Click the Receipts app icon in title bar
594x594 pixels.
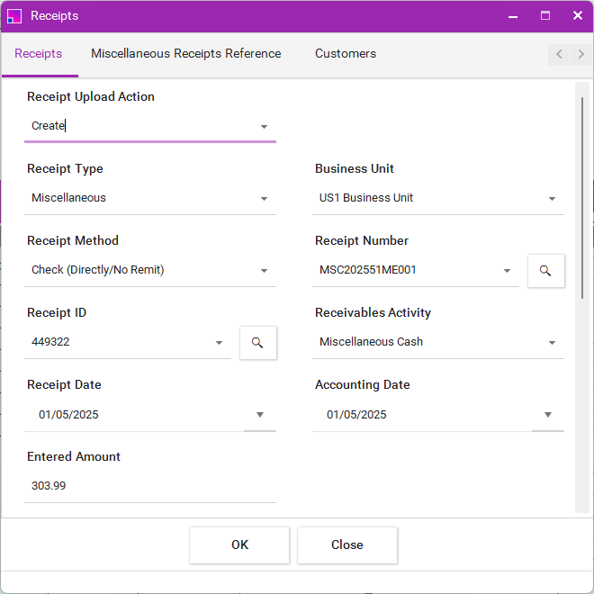14,16
